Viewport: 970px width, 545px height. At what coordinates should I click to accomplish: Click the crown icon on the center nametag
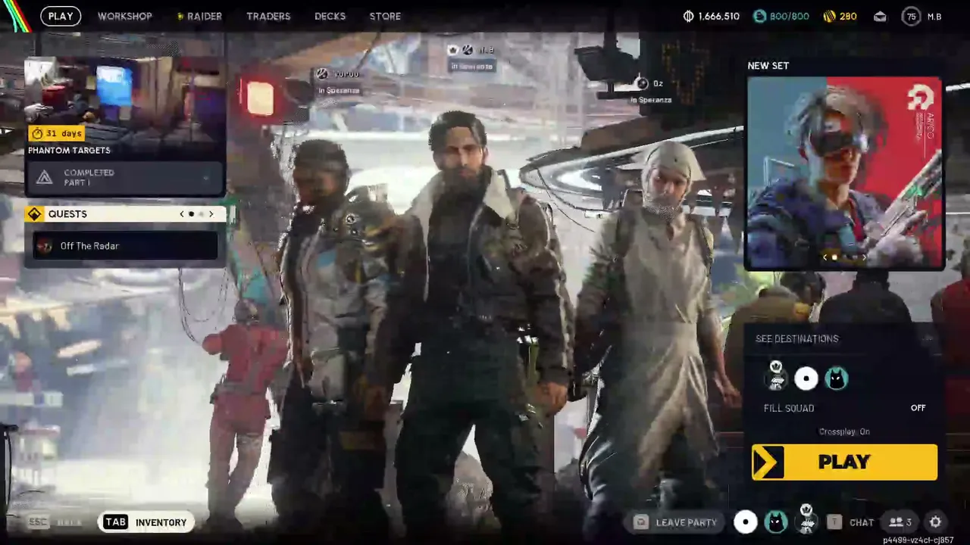coord(453,50)
